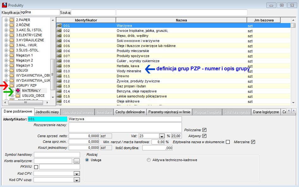Open the Vat rate dropdown
Image resolution: width=299 pixels, height=187 pixels.
tap(162, 136)
